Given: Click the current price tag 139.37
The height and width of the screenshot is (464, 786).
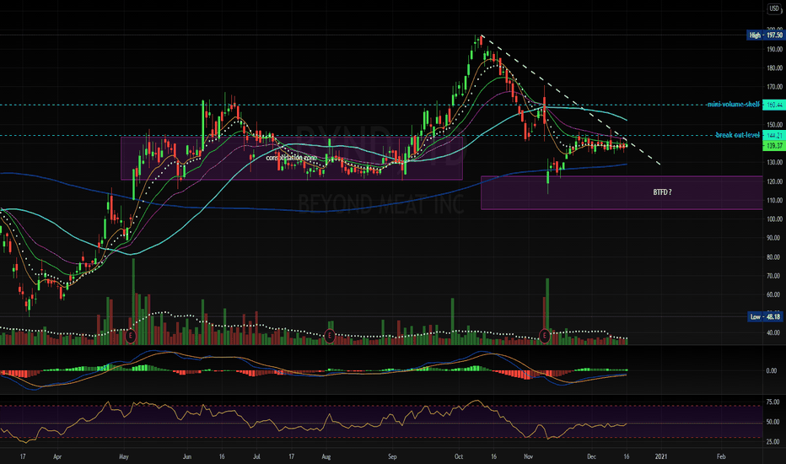Looking at the screenshot, I should point(774,145).
